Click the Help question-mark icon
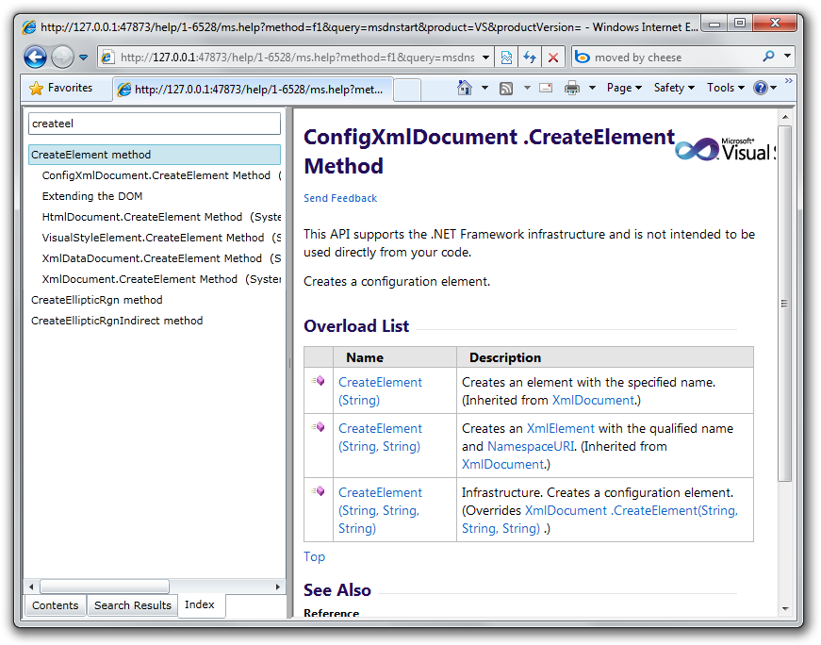Screen dimensions: 821x645 (760, 87)
